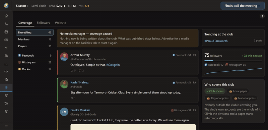Click 'Pacebook · S1 · R9' on Arthur's post
Screen dimensions: 268x130
point(184,55)
